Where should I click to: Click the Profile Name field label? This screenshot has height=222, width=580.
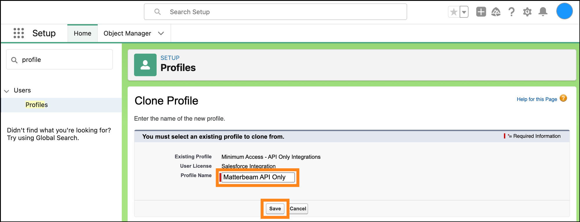(x=196, y=175)
